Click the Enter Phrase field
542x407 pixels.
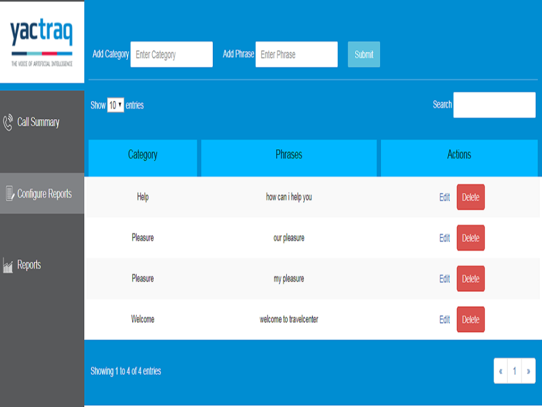pos(296,54)
